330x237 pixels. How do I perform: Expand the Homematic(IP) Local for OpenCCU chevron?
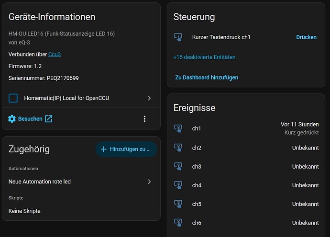tap(149, 98)
